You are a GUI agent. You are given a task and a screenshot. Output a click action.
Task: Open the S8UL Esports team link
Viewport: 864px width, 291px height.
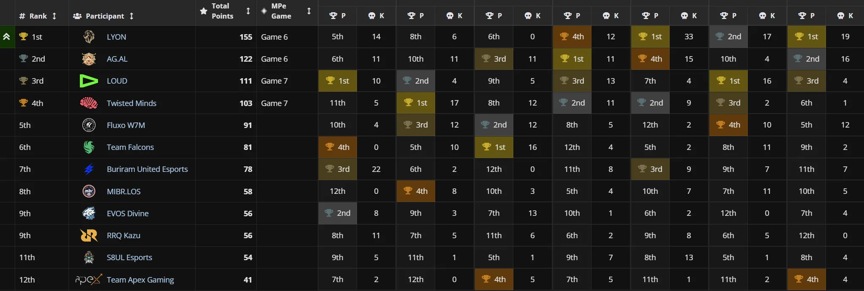[129, 257]
